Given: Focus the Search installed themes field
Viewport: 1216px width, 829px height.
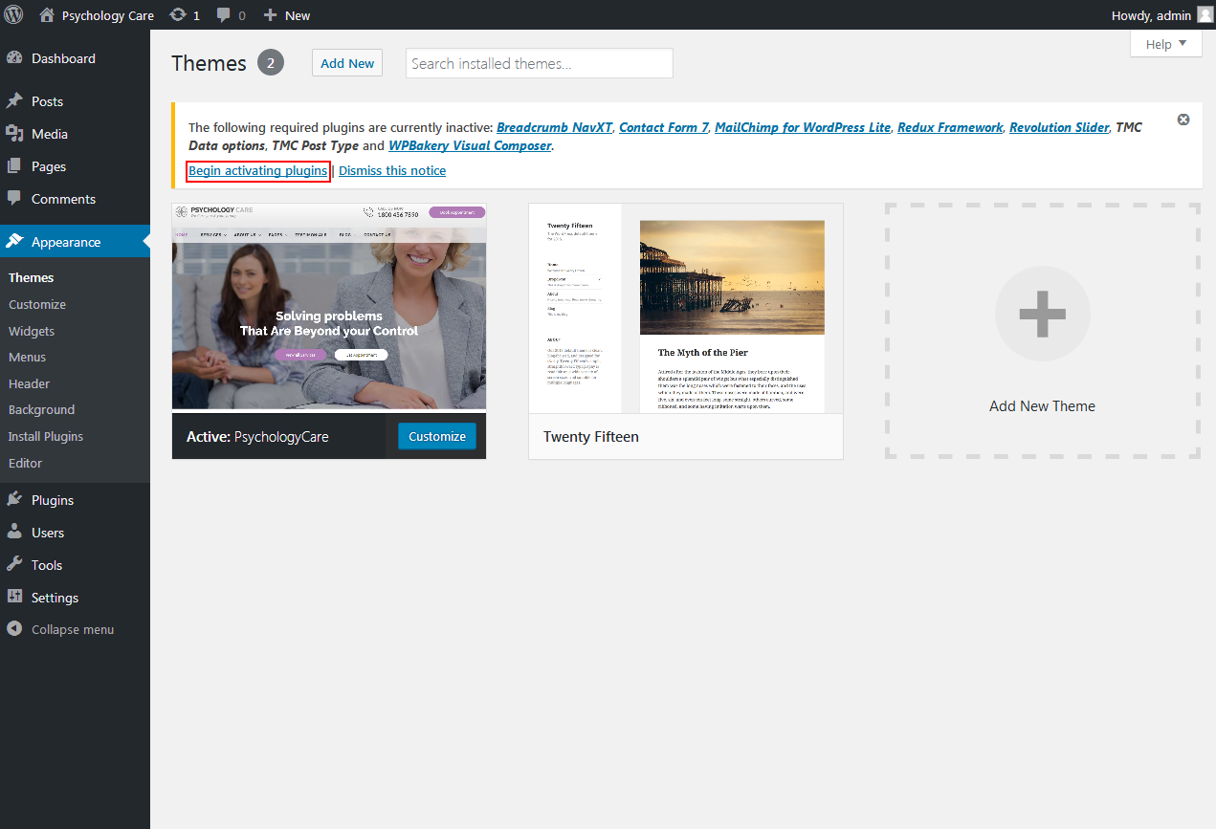Looking at the screenshot, I should coord(539,63).
